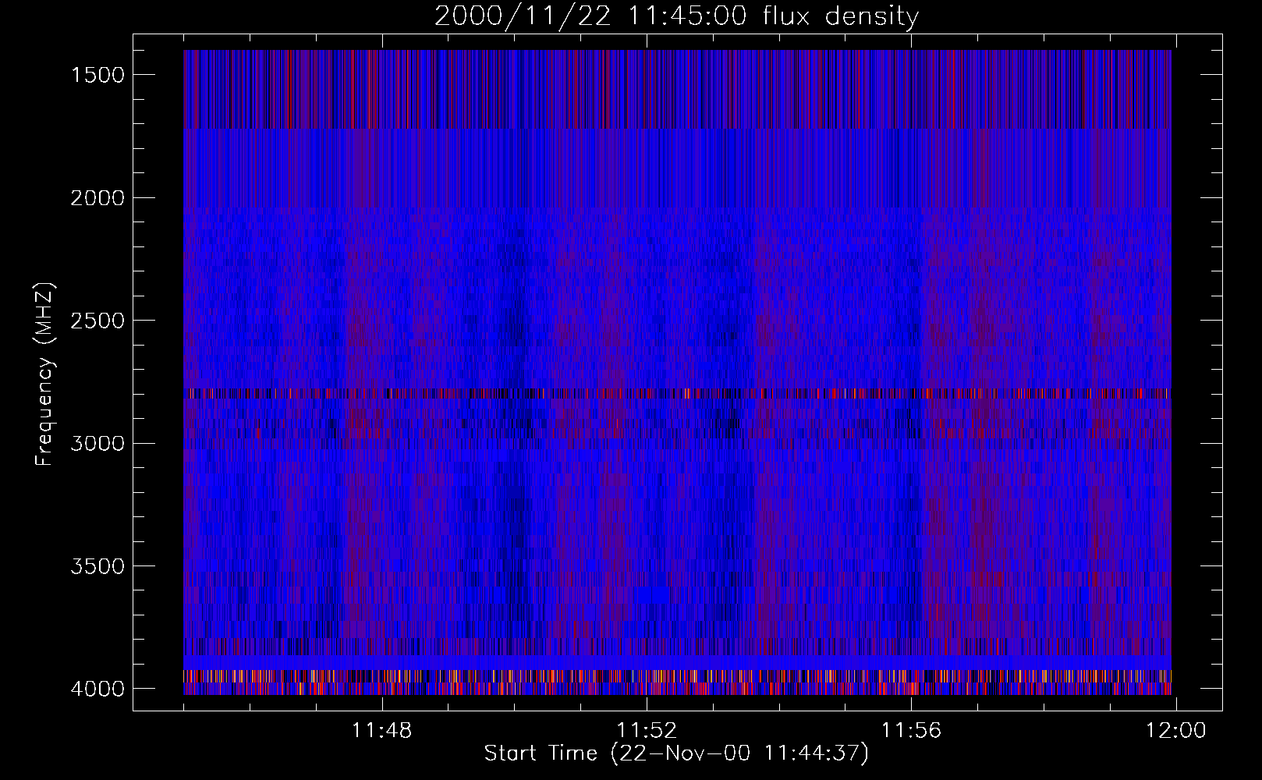Screen dimensions: 1262x780
Task: Click the 12:00 time tick label
Action: pyautogui.click(x=1175, y=731)
